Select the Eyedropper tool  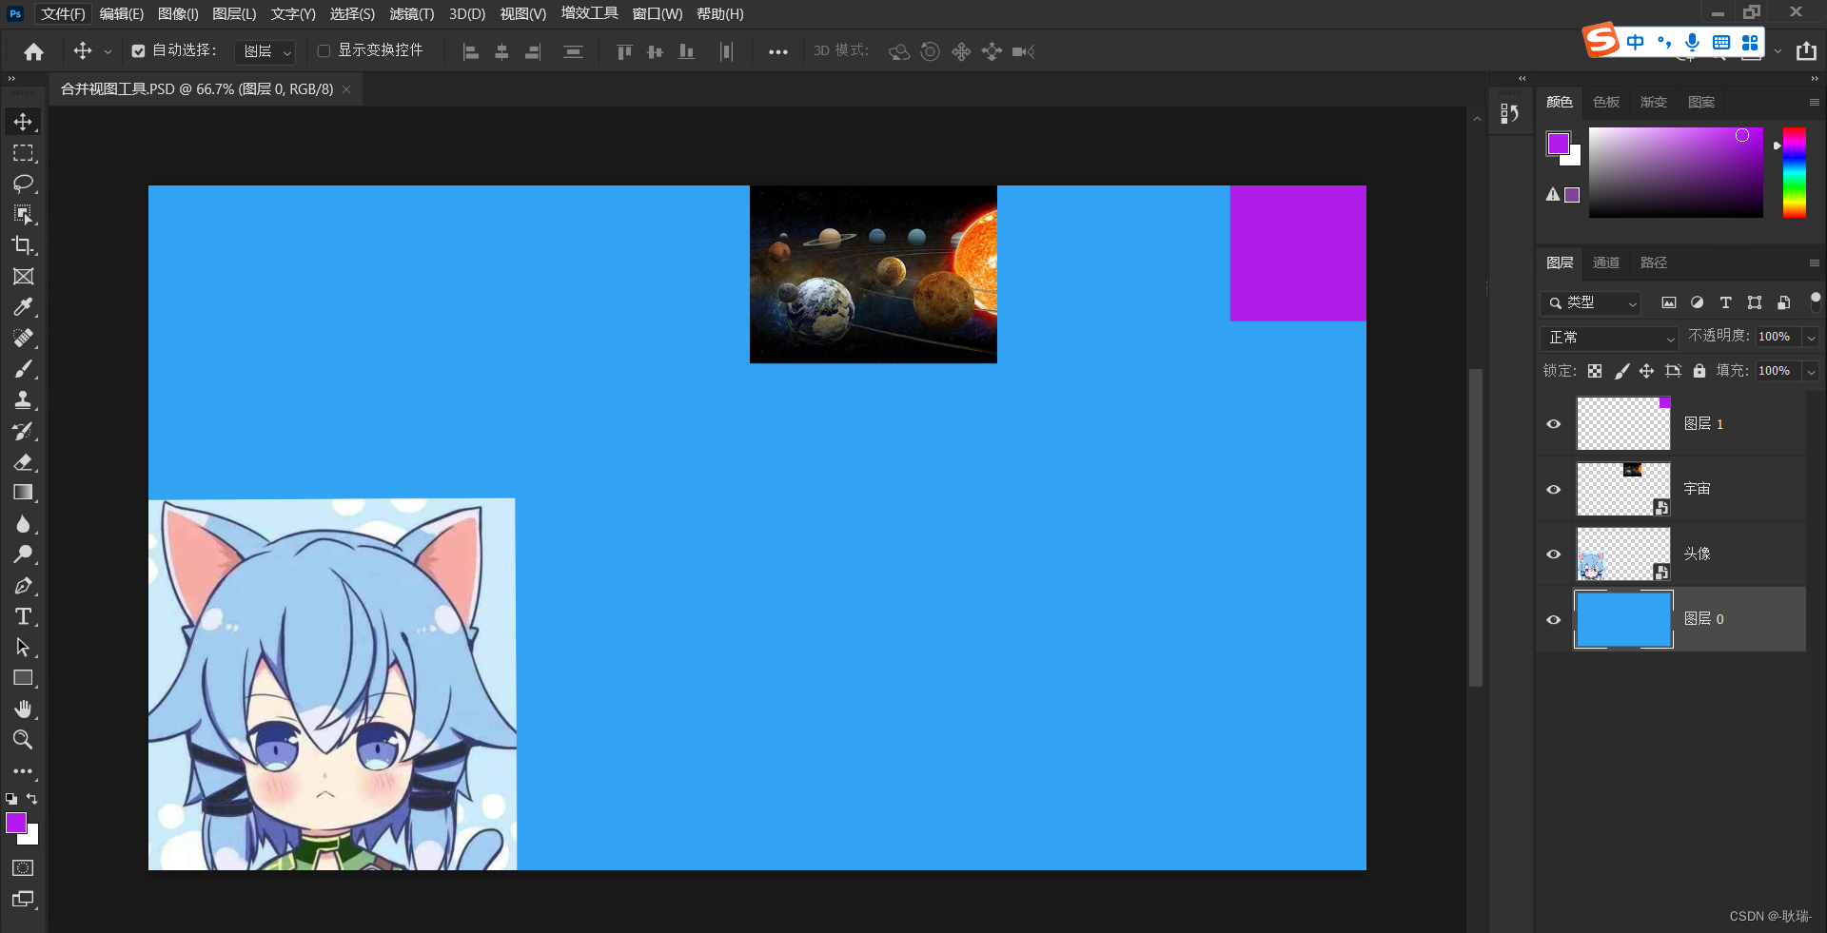(23, 307)
